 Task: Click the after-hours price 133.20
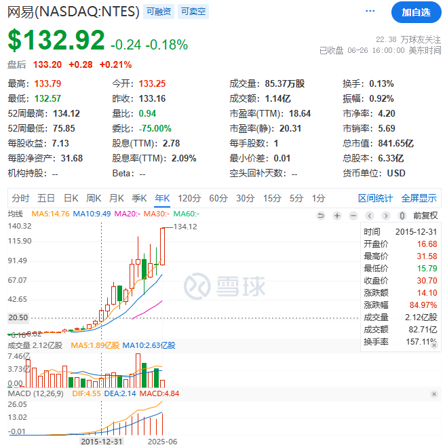(47, 64)
